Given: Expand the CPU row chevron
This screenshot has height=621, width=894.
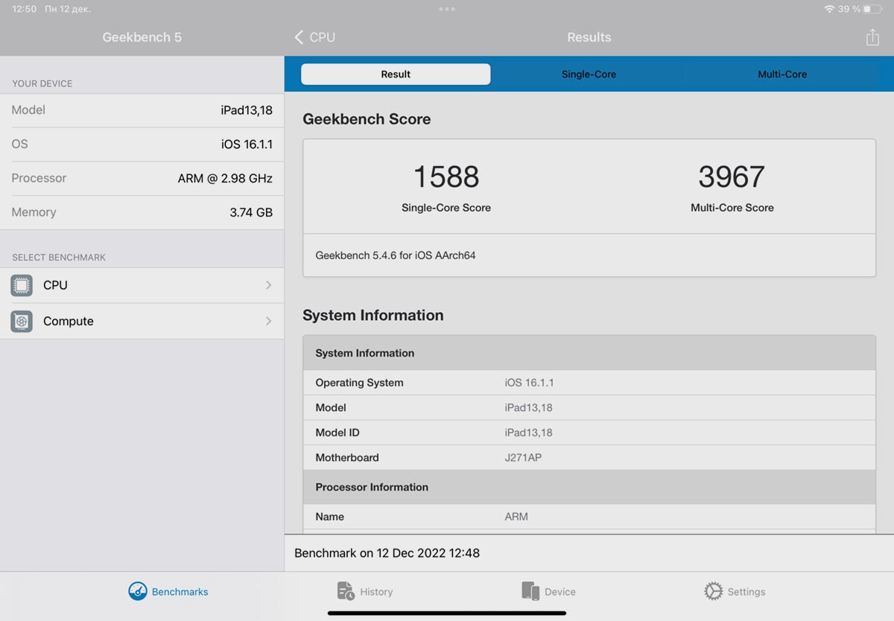Looking at the screenshot, I should click(x=268, y=285).
